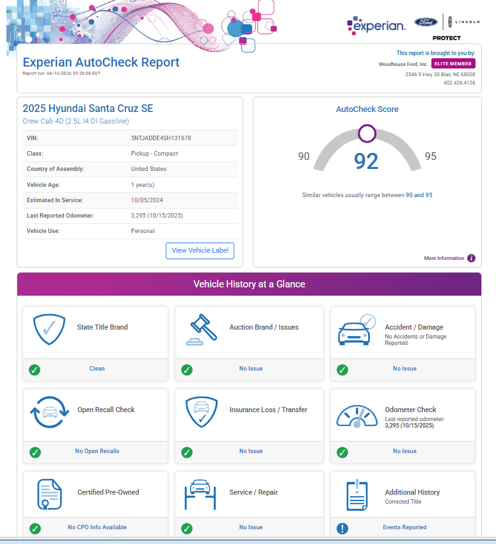Click the Certified Pre-Owned label

point(108,492)
